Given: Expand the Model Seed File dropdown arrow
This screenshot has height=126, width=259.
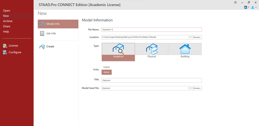Looking at the screenshot, I should click(190, 88).
